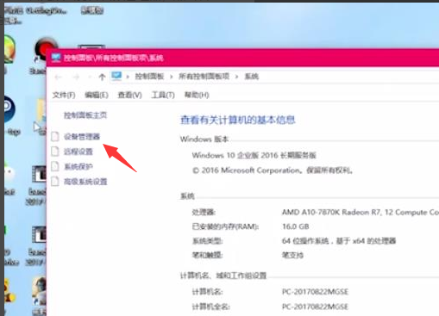Screen dimensions: 439x316
Task: Click the PC-20170822MGSE value beside 计算机全名
Action: (x=315, y=307)
